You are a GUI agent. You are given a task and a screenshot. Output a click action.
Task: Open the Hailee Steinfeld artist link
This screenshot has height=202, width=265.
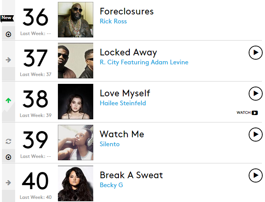pyautogui.click(x=123, y=103)
